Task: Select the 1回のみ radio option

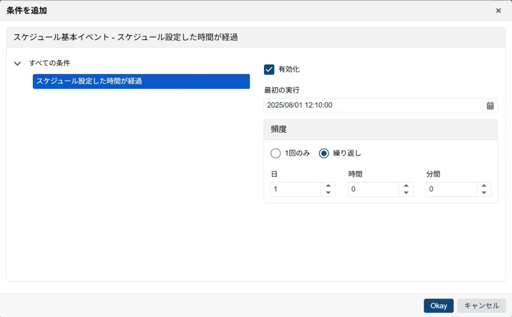Action: point(275,153)
